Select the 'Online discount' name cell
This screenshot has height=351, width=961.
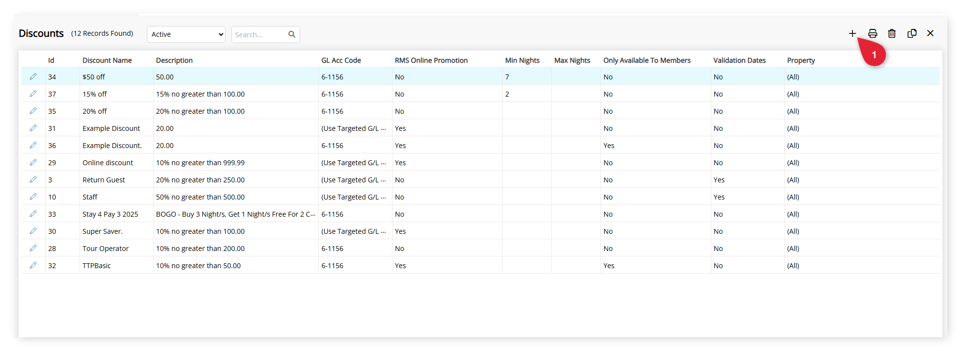coord(108,163)
